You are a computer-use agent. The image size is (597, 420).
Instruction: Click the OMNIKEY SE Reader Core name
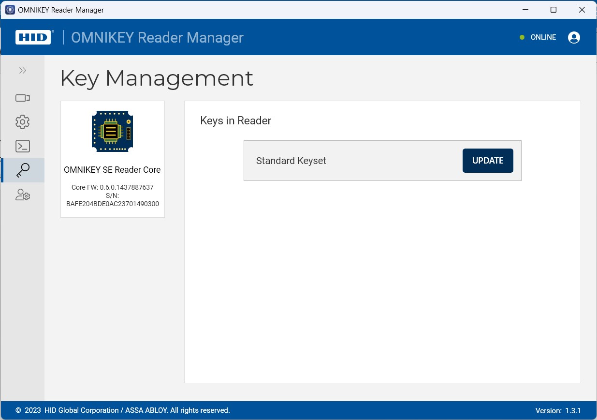(112, 170)
